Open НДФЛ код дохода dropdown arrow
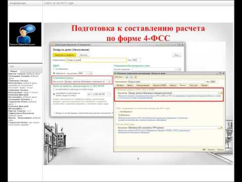This screenshot has width=242, height=182. pyautogui.click(x=87, y=73)
